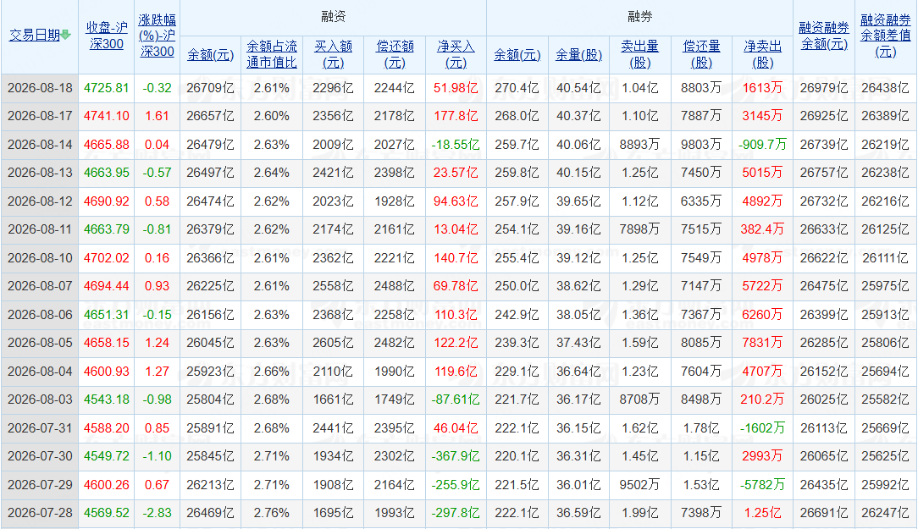Viewport: 918px width, 529px height.
Task: Click net buy value -367.9亿
Action: (456, 456)
